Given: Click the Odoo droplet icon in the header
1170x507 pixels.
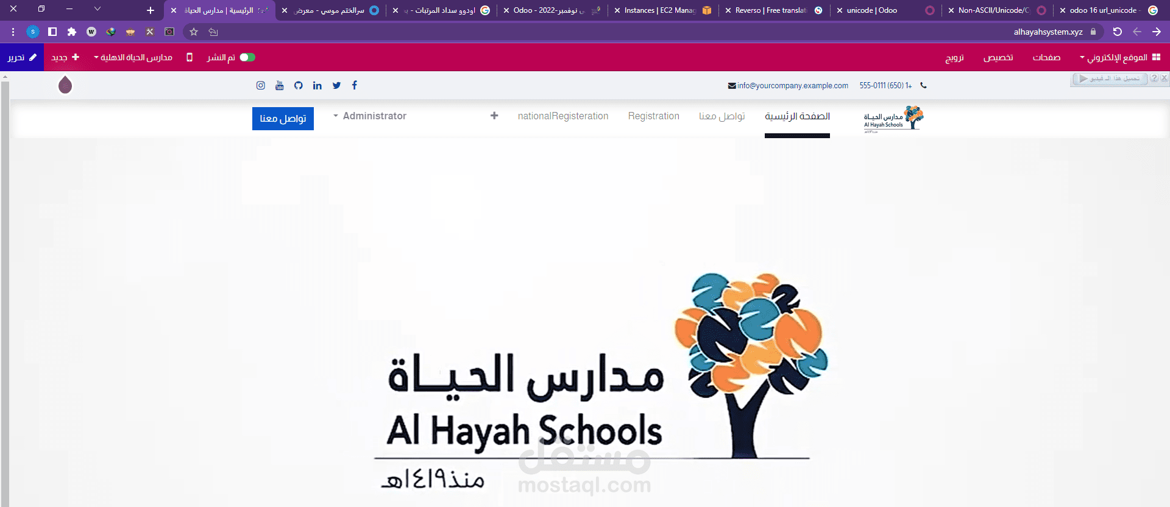Looking at the screenshot, I should (65, 85).
